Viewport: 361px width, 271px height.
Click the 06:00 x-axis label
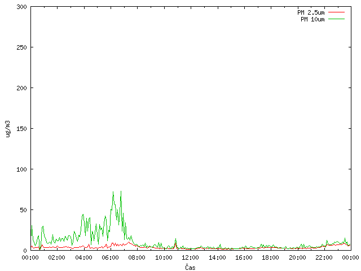point(111,257)
